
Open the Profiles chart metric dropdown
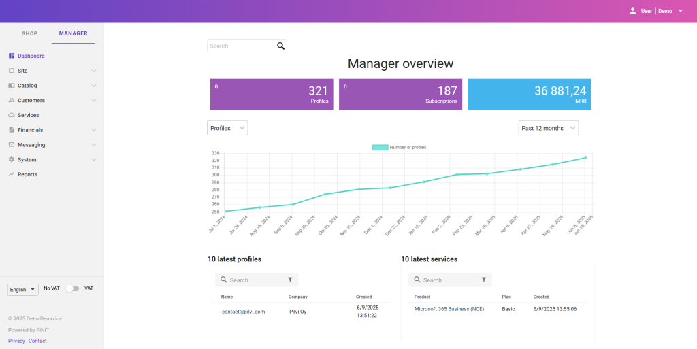227,128
